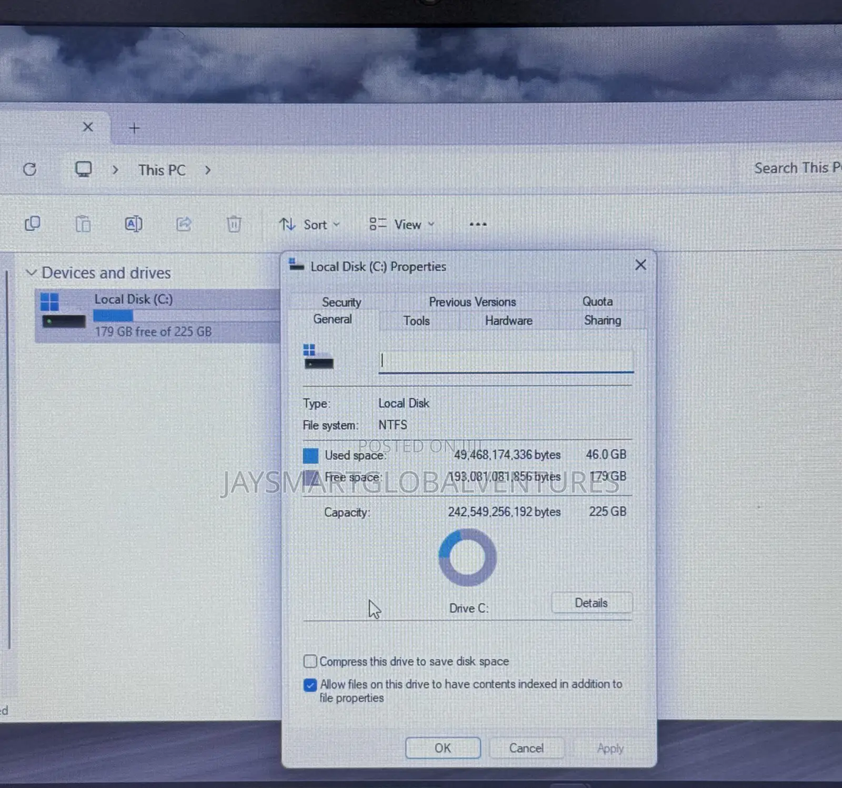This screenshot has width=842, height=788.
Task: Click the Share icon in Explorer toolbar
Action: point(184,224)
